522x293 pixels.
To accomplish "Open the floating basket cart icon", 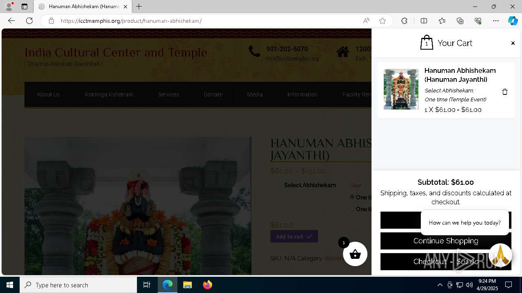I will [x=355, y=254].
